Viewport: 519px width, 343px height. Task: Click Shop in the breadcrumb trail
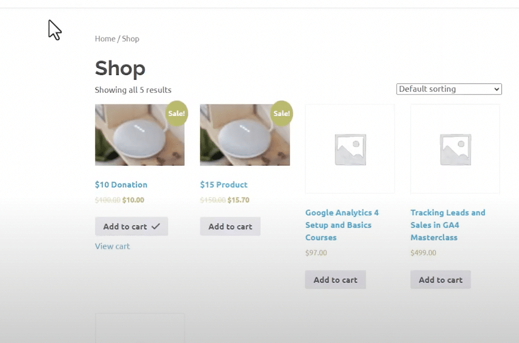pyautogui.click(x=131, y=38)
